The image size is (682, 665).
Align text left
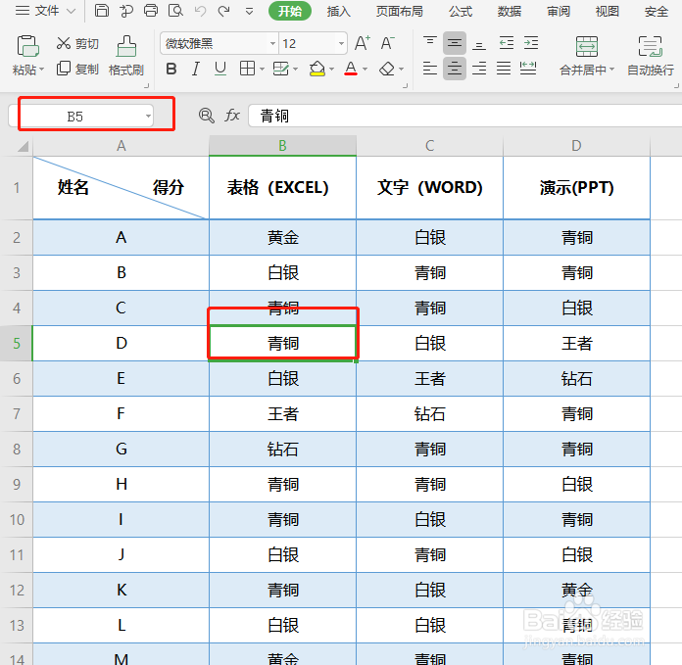coord(430,69)
